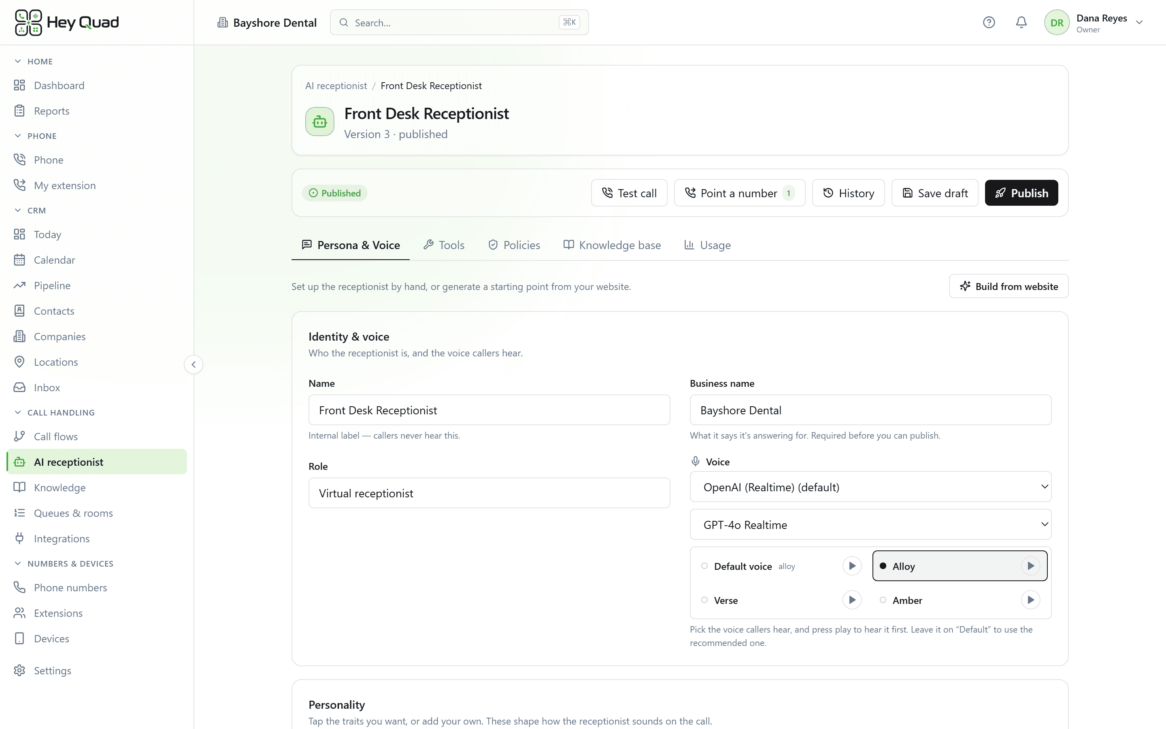Select the Default voice radio option
The width and height of the screenshot is (1166, 729).
704,566
